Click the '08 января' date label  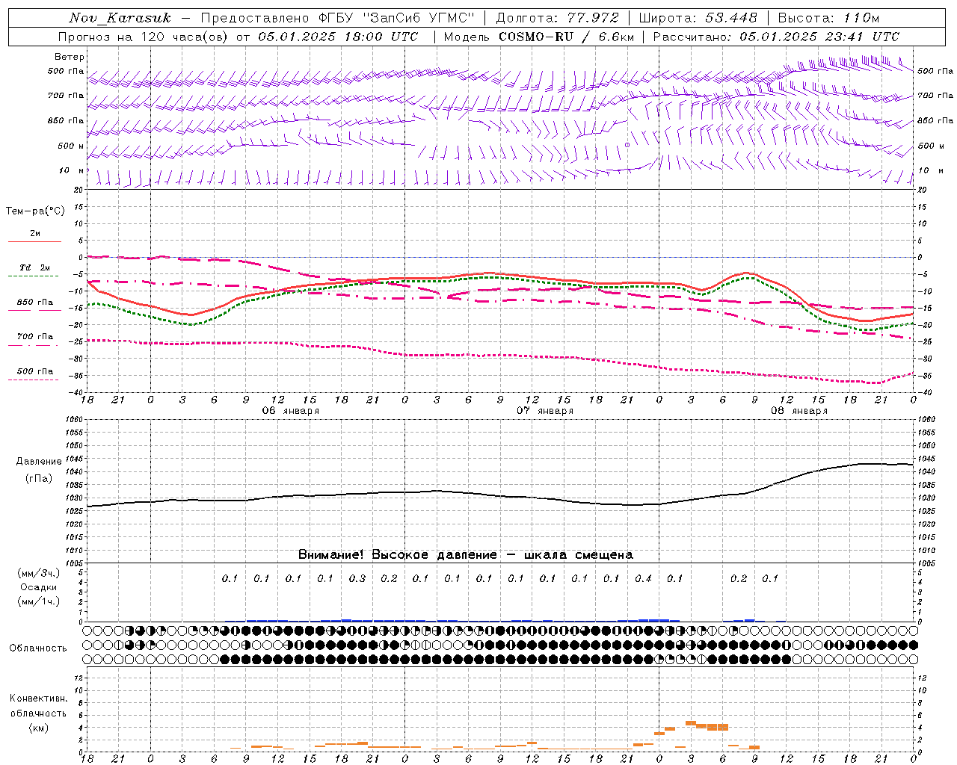tap(799, 411)
